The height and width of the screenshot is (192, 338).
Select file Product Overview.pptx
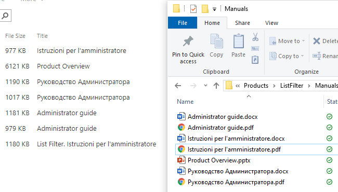[219, 160]
